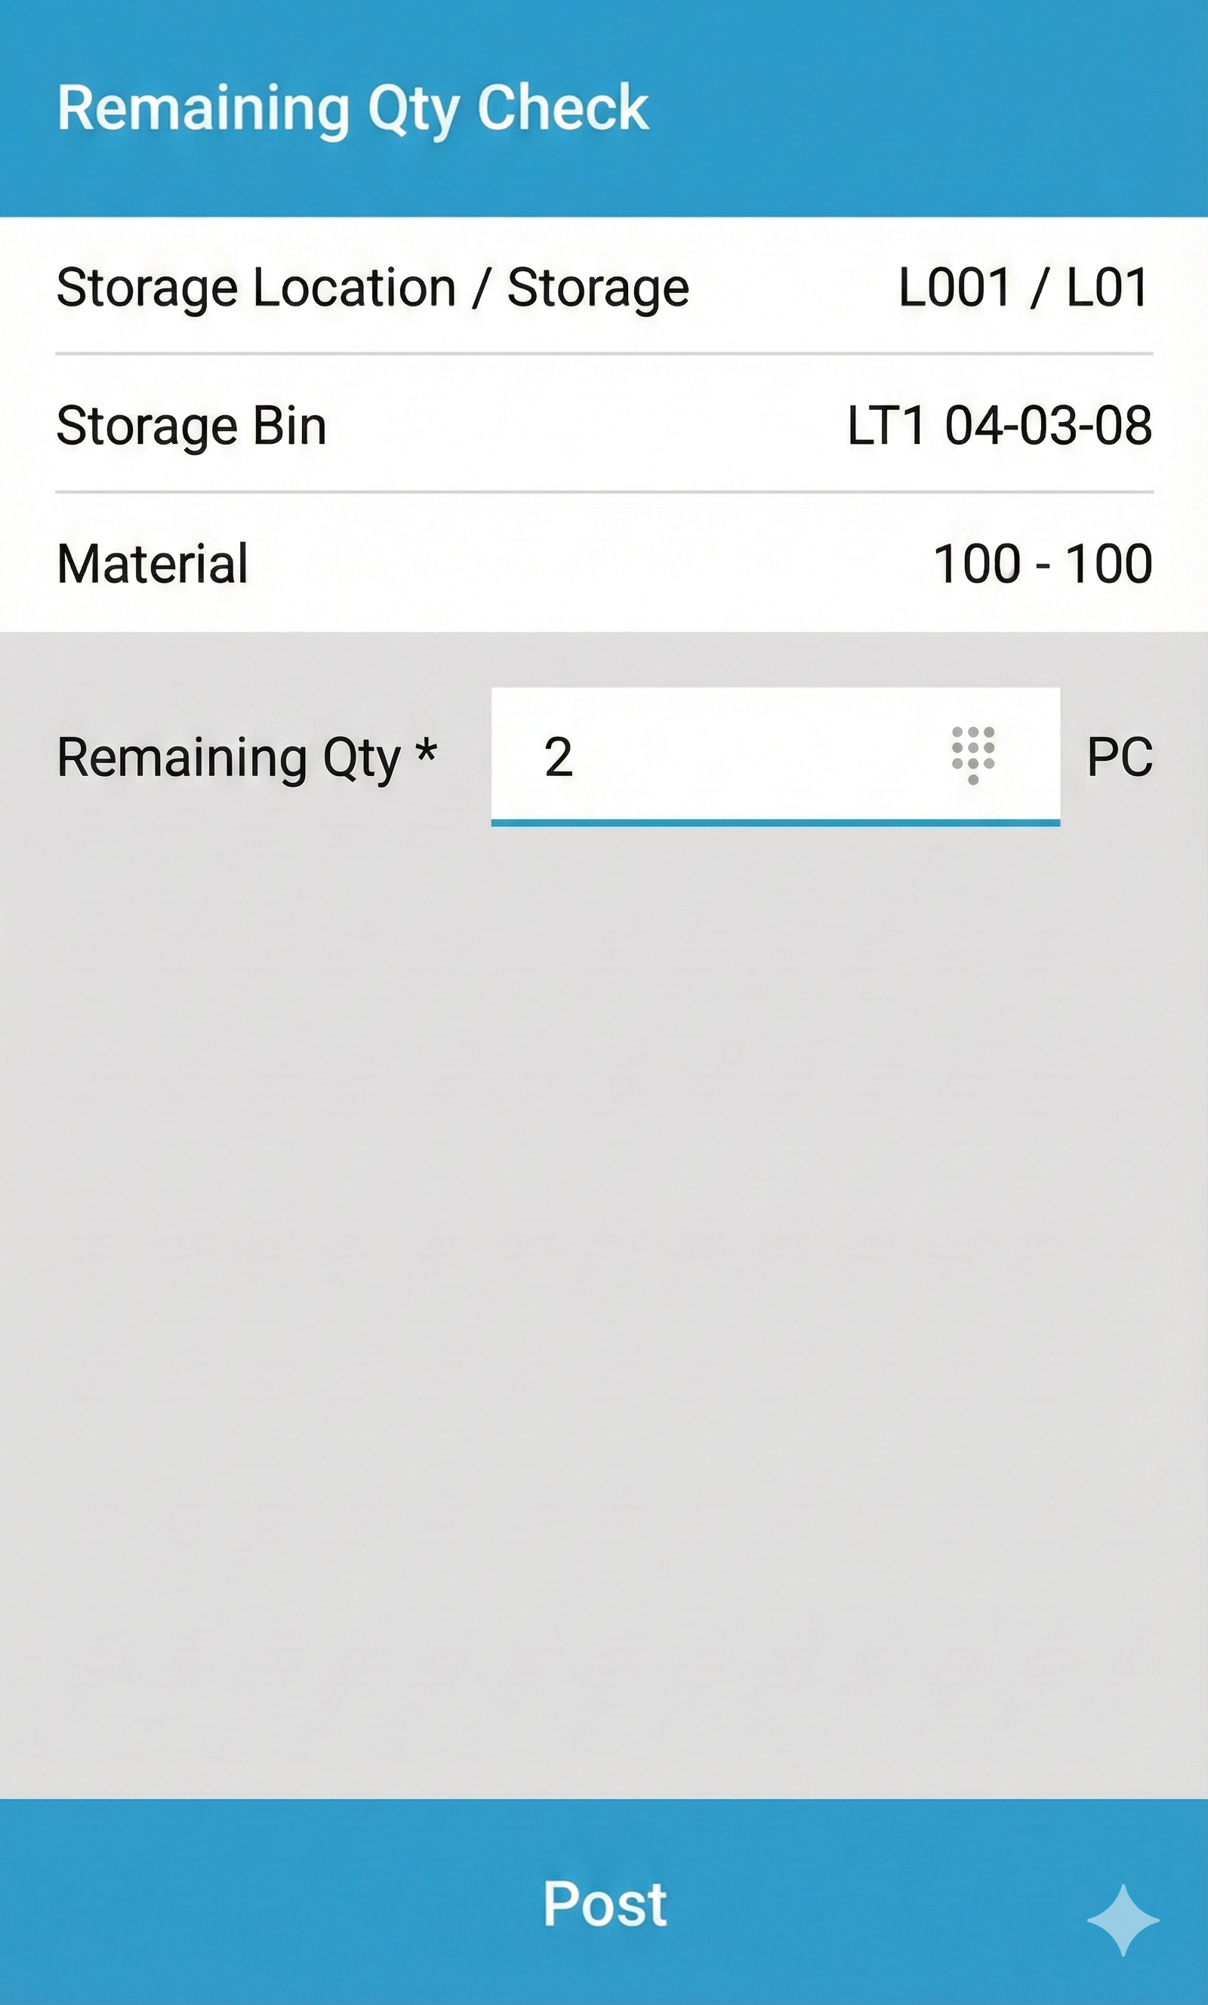Image resolution: width=1208 pixels, height=2005 pixels.
Task: Tap the sparkle icon beside Post
Action: pos(1123,1920)
